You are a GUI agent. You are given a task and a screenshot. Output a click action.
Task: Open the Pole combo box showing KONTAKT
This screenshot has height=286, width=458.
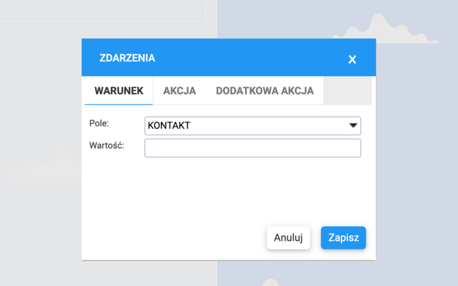(246, 126)
